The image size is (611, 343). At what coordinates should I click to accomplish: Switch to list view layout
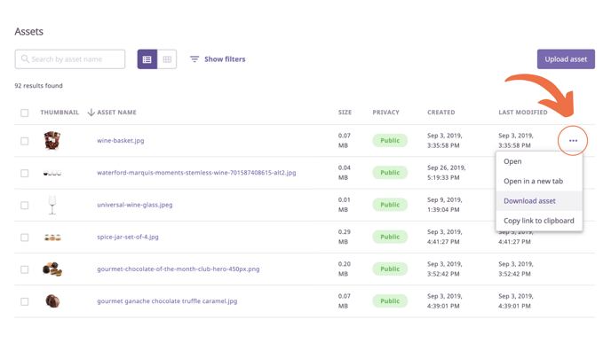[x=147, y=59]
